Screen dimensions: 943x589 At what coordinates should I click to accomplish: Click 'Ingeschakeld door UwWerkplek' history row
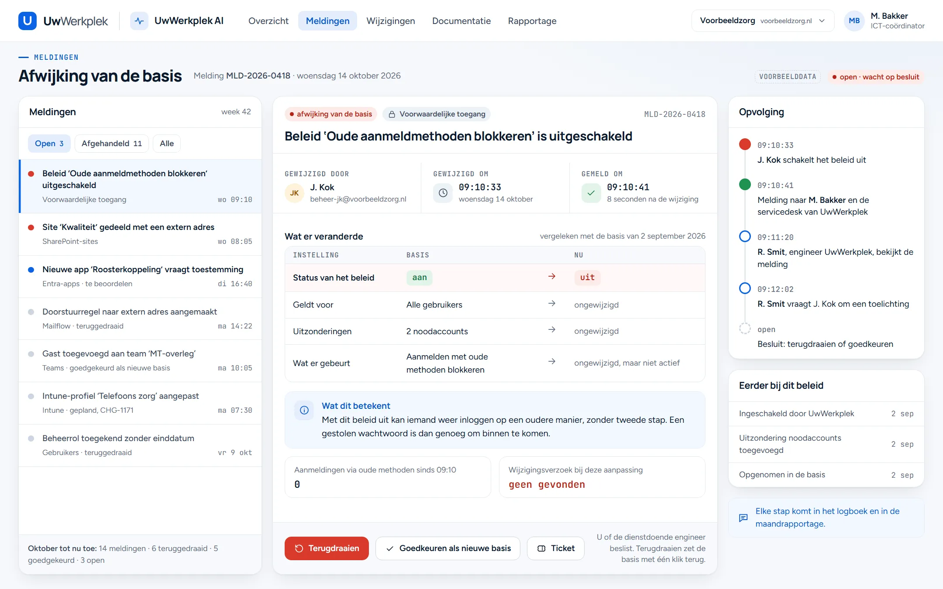(x=826, y=414)
